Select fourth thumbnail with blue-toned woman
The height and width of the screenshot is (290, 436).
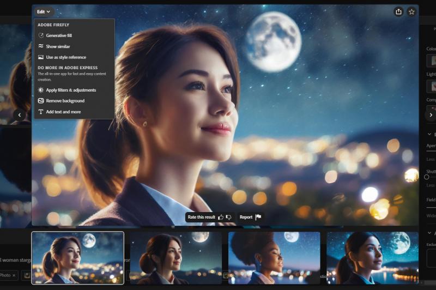[x=373, y=258]
